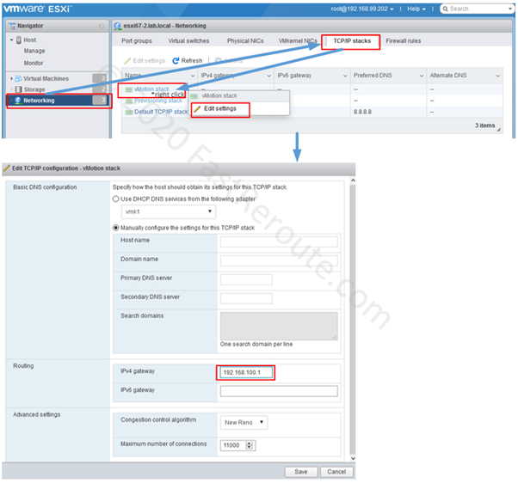
Task: Switch to the Physical NICs tab
Action: pos(245,41)
